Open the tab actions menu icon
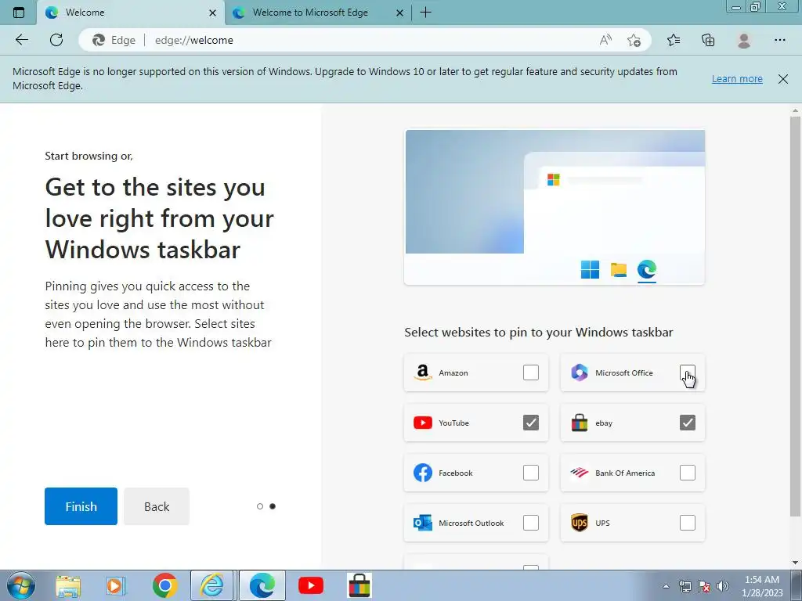This screenshot has height=601, width=802. (x=19, y=13)
